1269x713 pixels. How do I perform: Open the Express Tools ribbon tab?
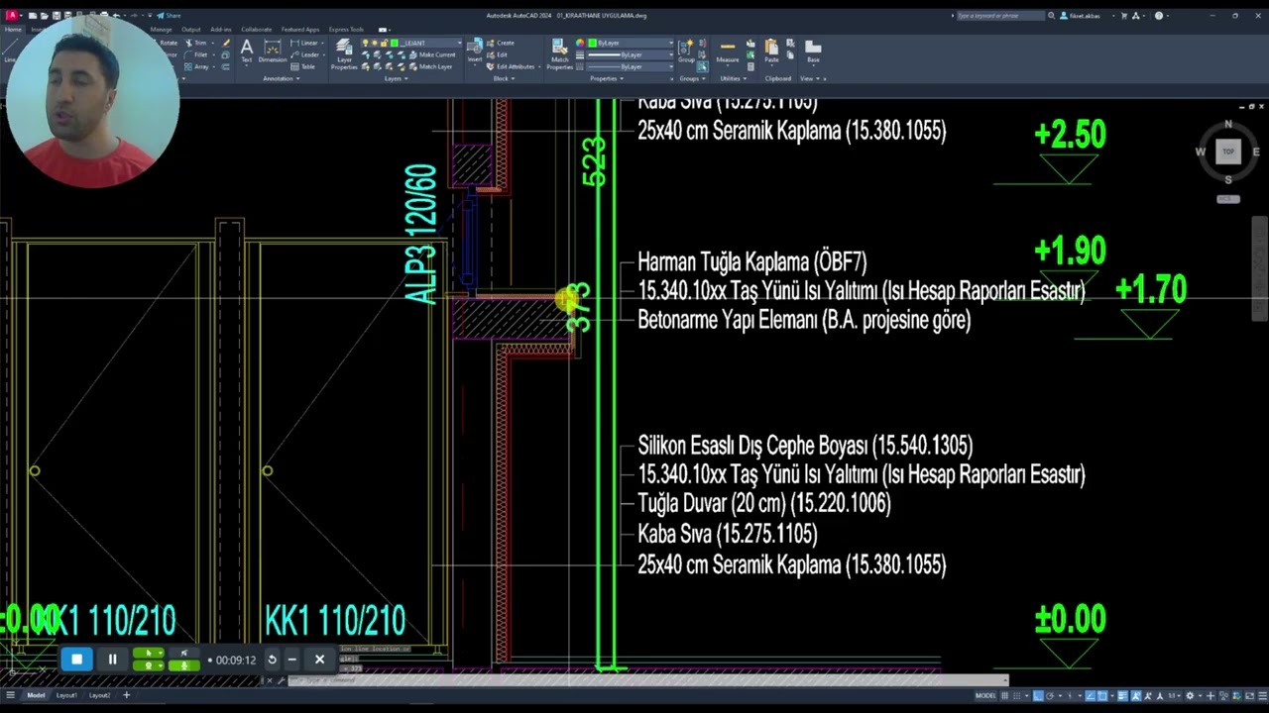346,30
